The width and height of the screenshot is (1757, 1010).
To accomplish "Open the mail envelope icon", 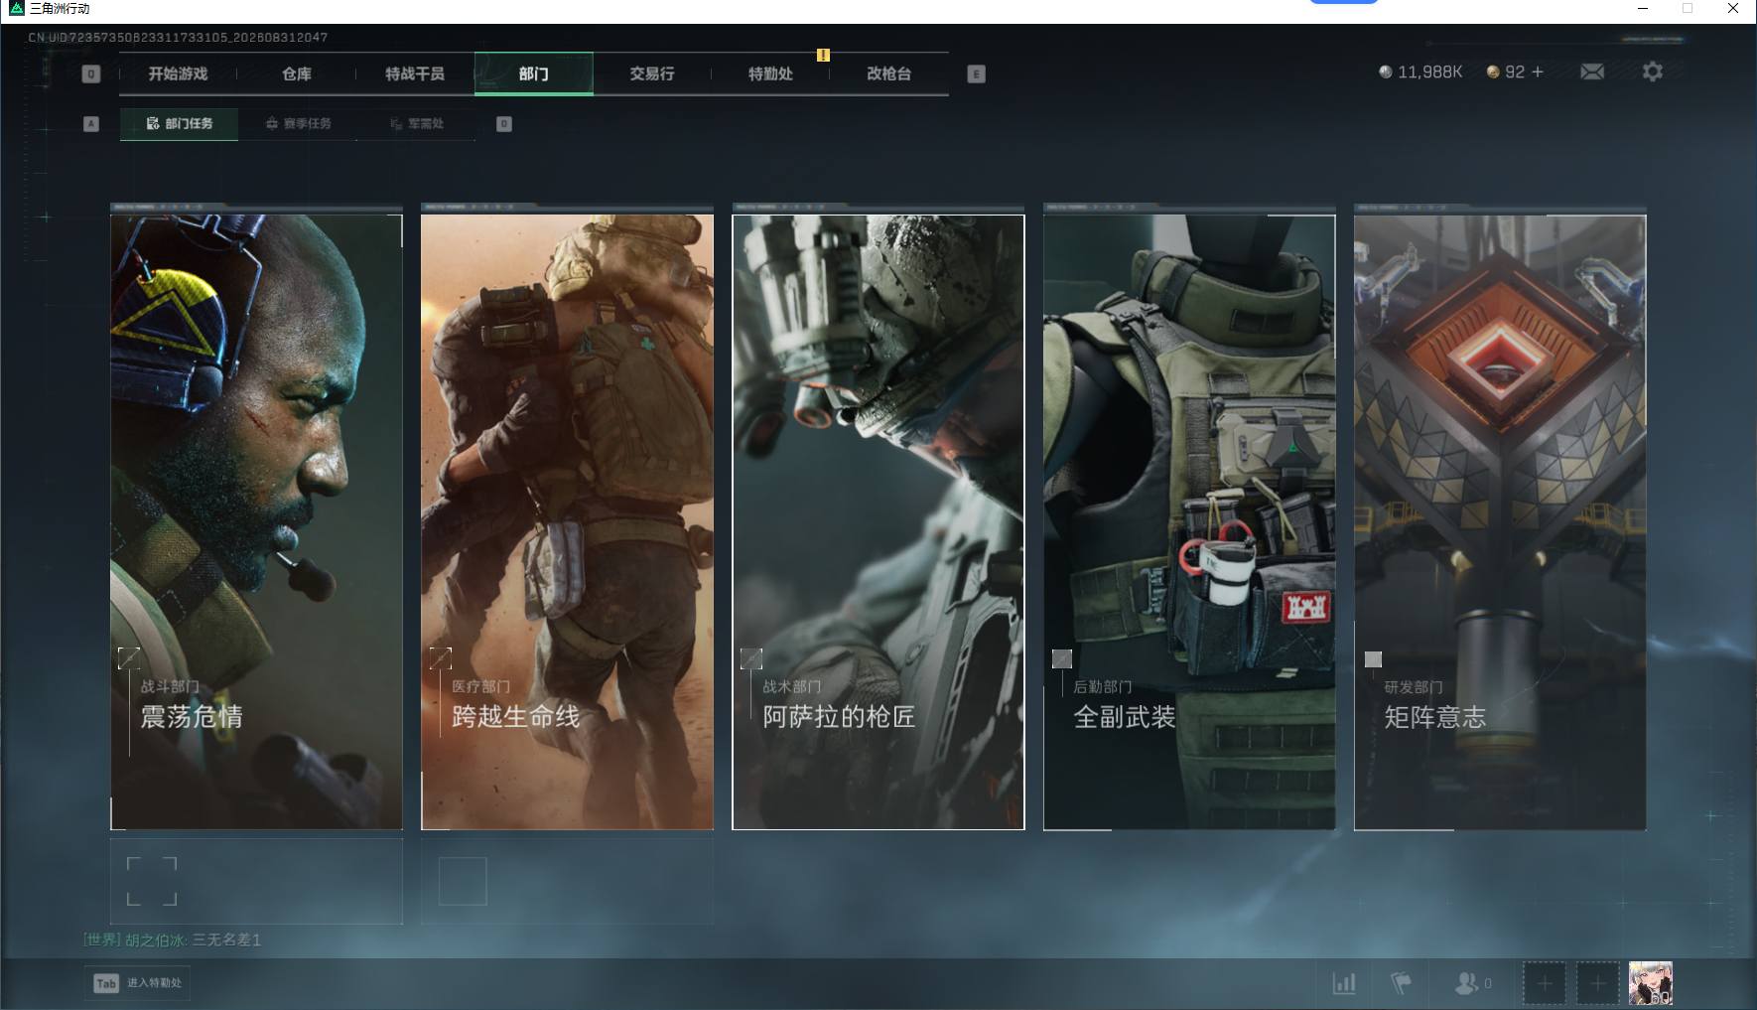I will (1591, 72).
